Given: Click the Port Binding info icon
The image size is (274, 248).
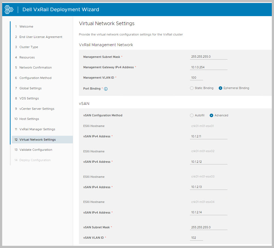Looking at the screenshot, I should click(106, 89).
